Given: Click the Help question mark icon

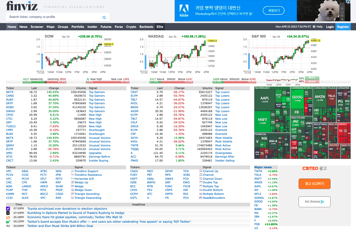Looking at the screenshot, I should 314,27.
